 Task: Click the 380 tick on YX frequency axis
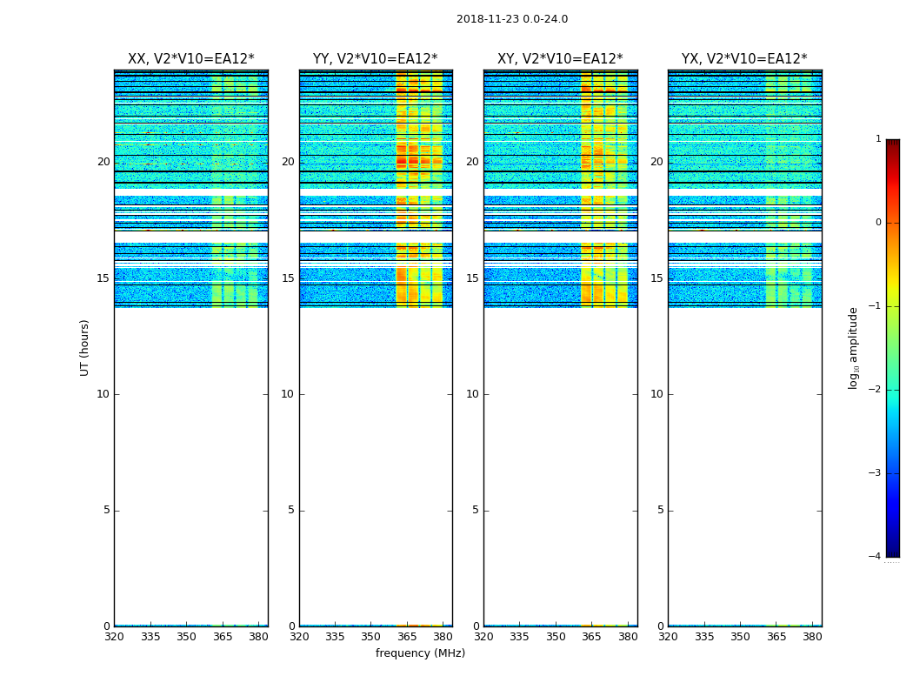[x=812, y=637]
